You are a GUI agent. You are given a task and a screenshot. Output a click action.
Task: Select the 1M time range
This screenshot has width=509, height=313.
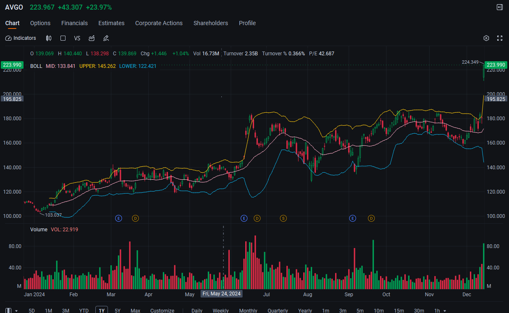tap(49, 310)
